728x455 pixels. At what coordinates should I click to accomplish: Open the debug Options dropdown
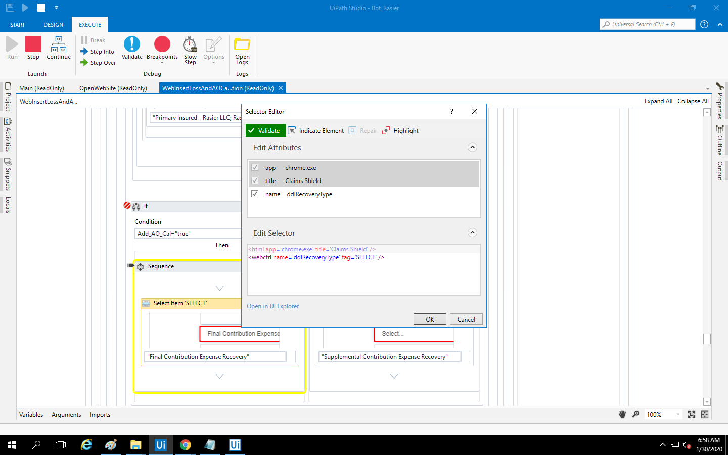[214, 50]
